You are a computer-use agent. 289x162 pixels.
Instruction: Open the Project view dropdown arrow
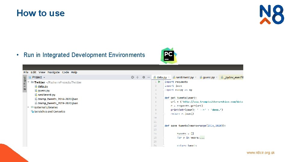pyautogui.click(x=44, y=77)
